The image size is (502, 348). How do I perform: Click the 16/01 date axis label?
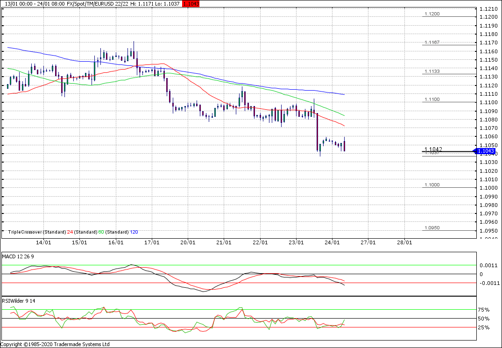pos(115,243)
